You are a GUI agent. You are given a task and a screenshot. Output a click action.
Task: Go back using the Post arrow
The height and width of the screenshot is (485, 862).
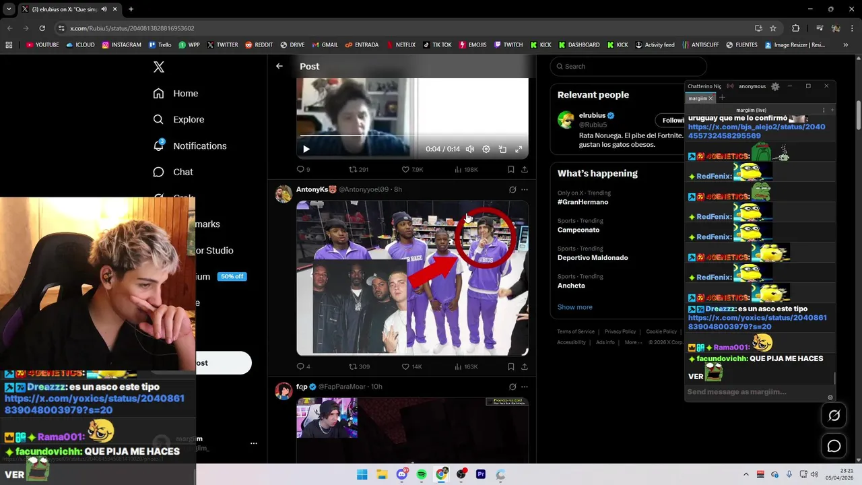pos(279,66)
